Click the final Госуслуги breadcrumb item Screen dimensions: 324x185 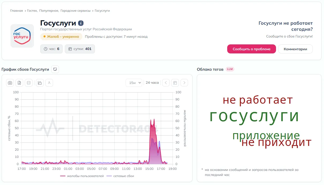(x=102, y=11)
